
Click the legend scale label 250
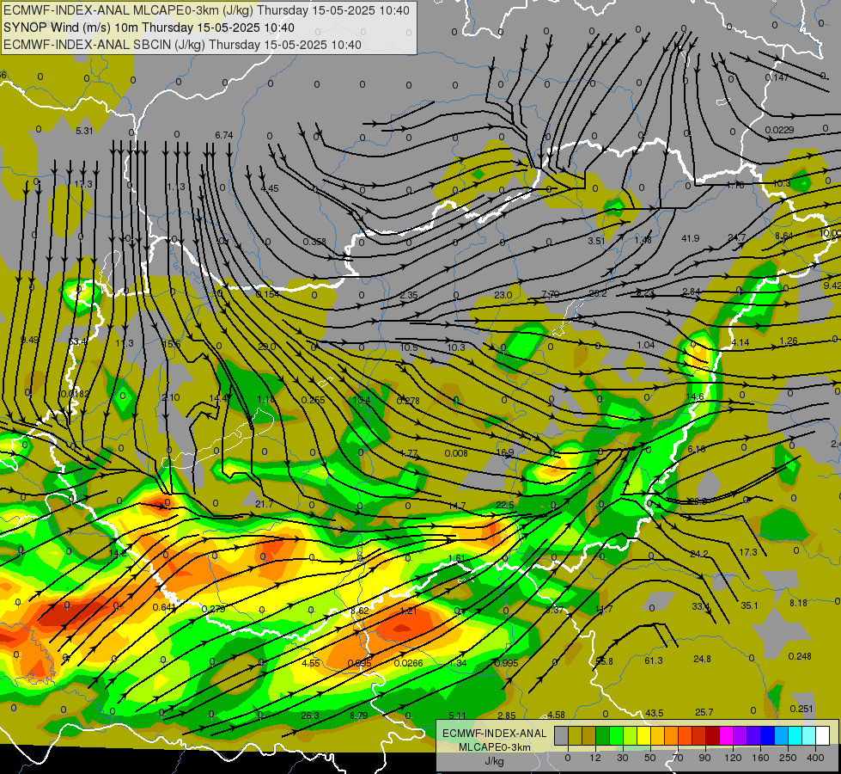click(788, 758)
